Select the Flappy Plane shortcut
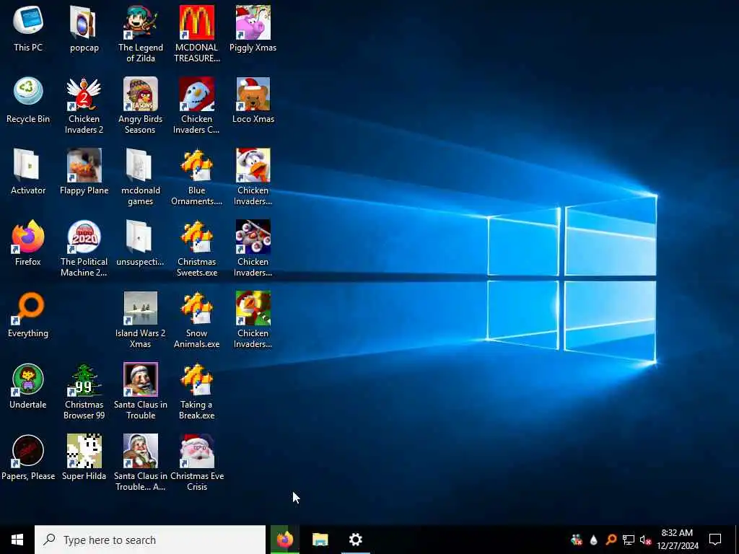The height and width of the screenshot is (554, 739). point(84,165)
